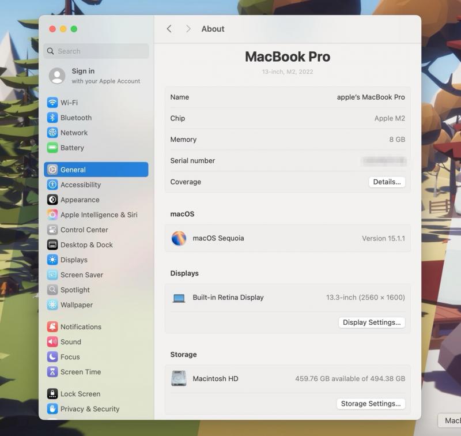Screen dimensions: 461x436
Task: Click the Macintosh HD drive icon
Action: (x=179, y=378)
